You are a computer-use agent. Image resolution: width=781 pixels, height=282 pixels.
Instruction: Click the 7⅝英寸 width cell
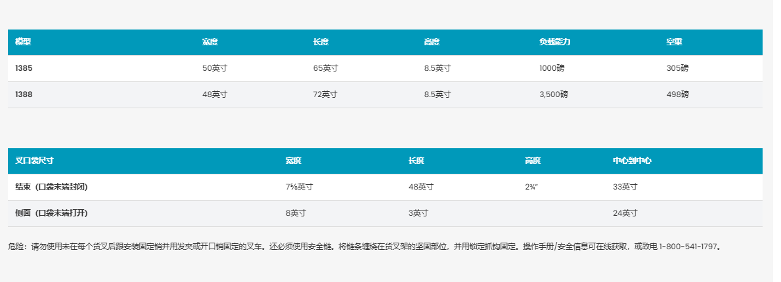click(x=299, y=187)
